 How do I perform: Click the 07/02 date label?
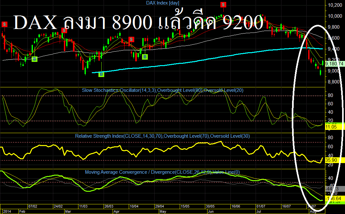click(x=33, y=206)
